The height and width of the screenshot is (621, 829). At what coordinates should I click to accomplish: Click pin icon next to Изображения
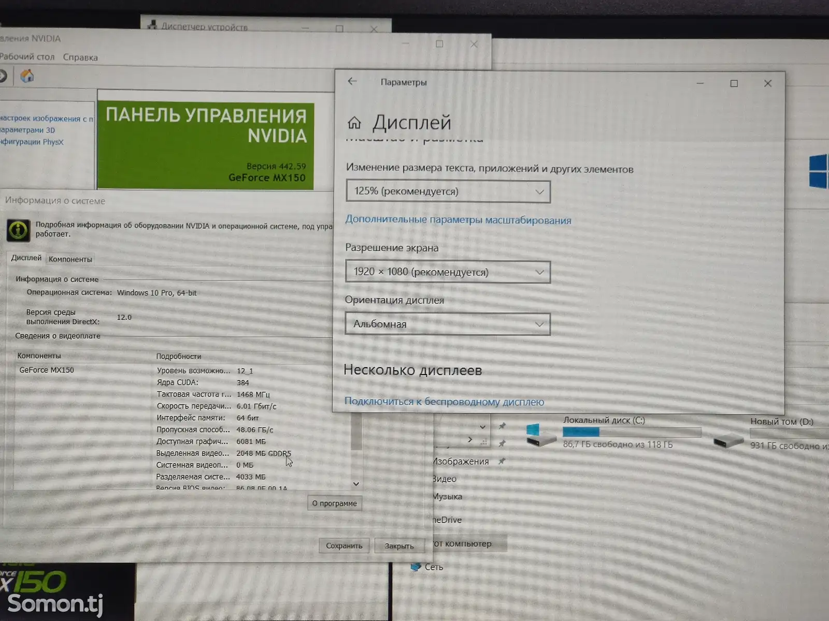pyautogui.click(x=502, y=461)
